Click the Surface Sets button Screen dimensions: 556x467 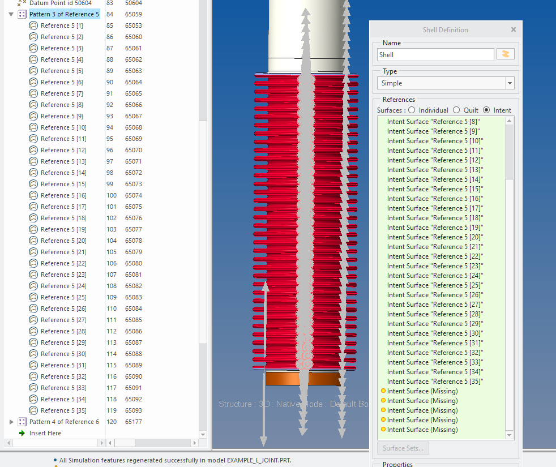[403, 448]
